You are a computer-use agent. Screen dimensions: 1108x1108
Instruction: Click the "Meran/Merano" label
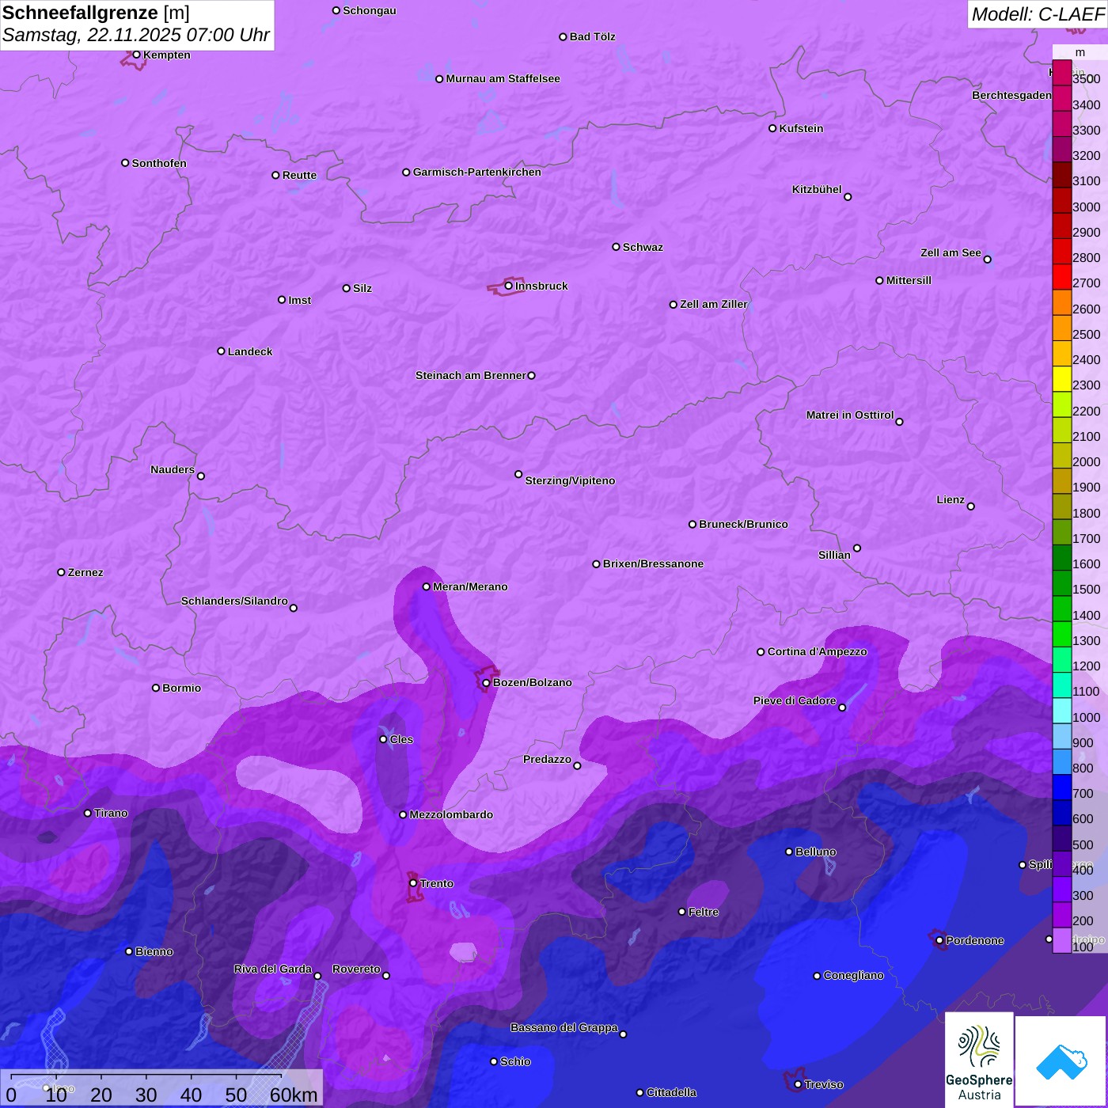[x=470, y=586]
